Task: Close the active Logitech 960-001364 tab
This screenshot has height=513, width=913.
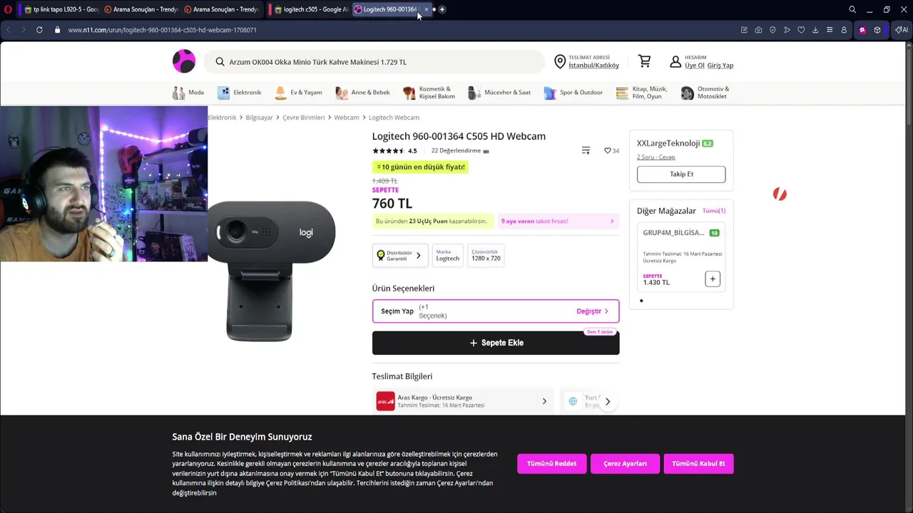Action: pos(427,9)
